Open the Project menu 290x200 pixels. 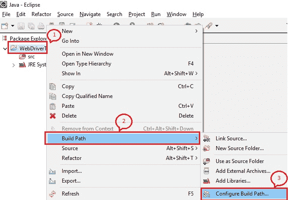point(137,14)
